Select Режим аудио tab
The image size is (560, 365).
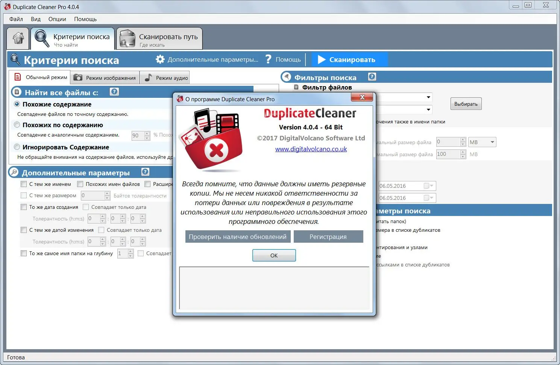coord(165,78)
